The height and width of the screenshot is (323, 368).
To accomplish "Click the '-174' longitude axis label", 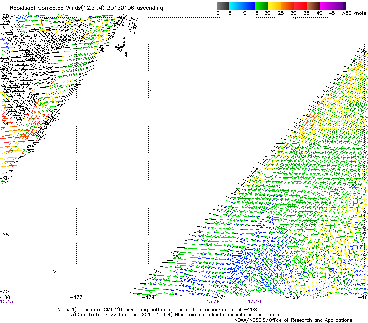I will [148, 297].
